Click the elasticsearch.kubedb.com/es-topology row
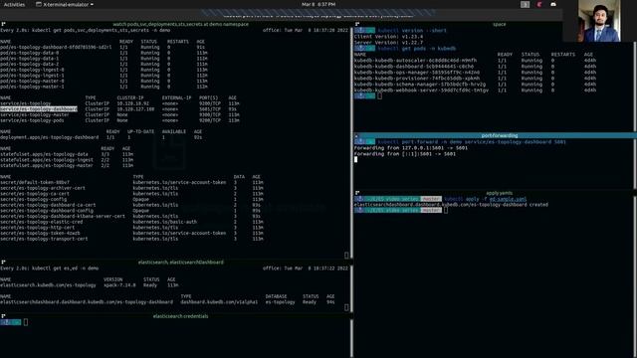 [x=90, y=285]
